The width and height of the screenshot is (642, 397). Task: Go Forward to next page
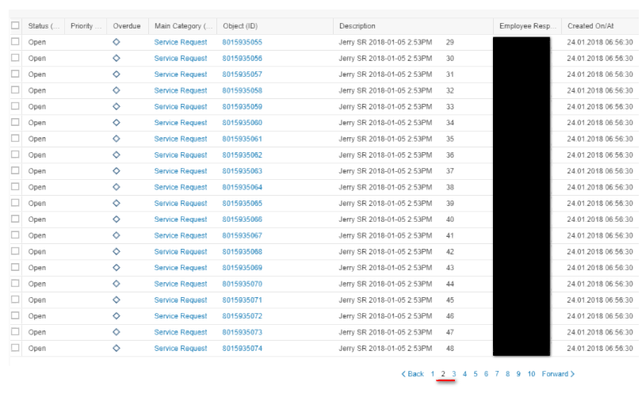pos(559,374)
